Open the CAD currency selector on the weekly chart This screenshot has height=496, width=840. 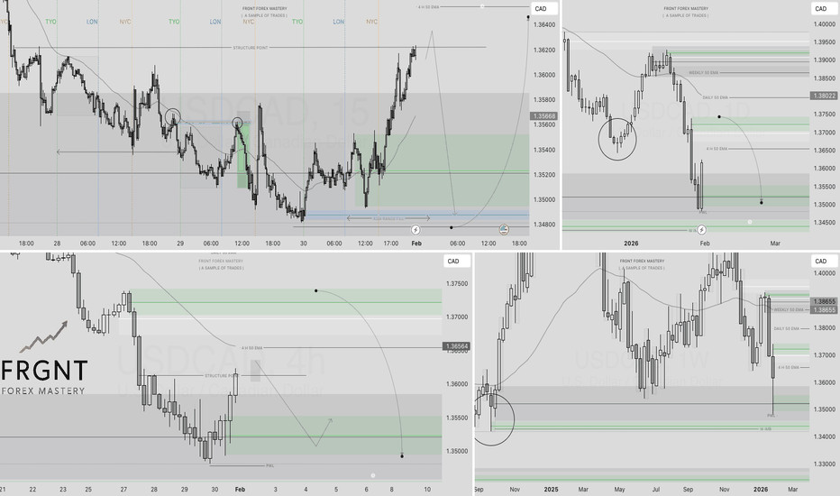820,262
